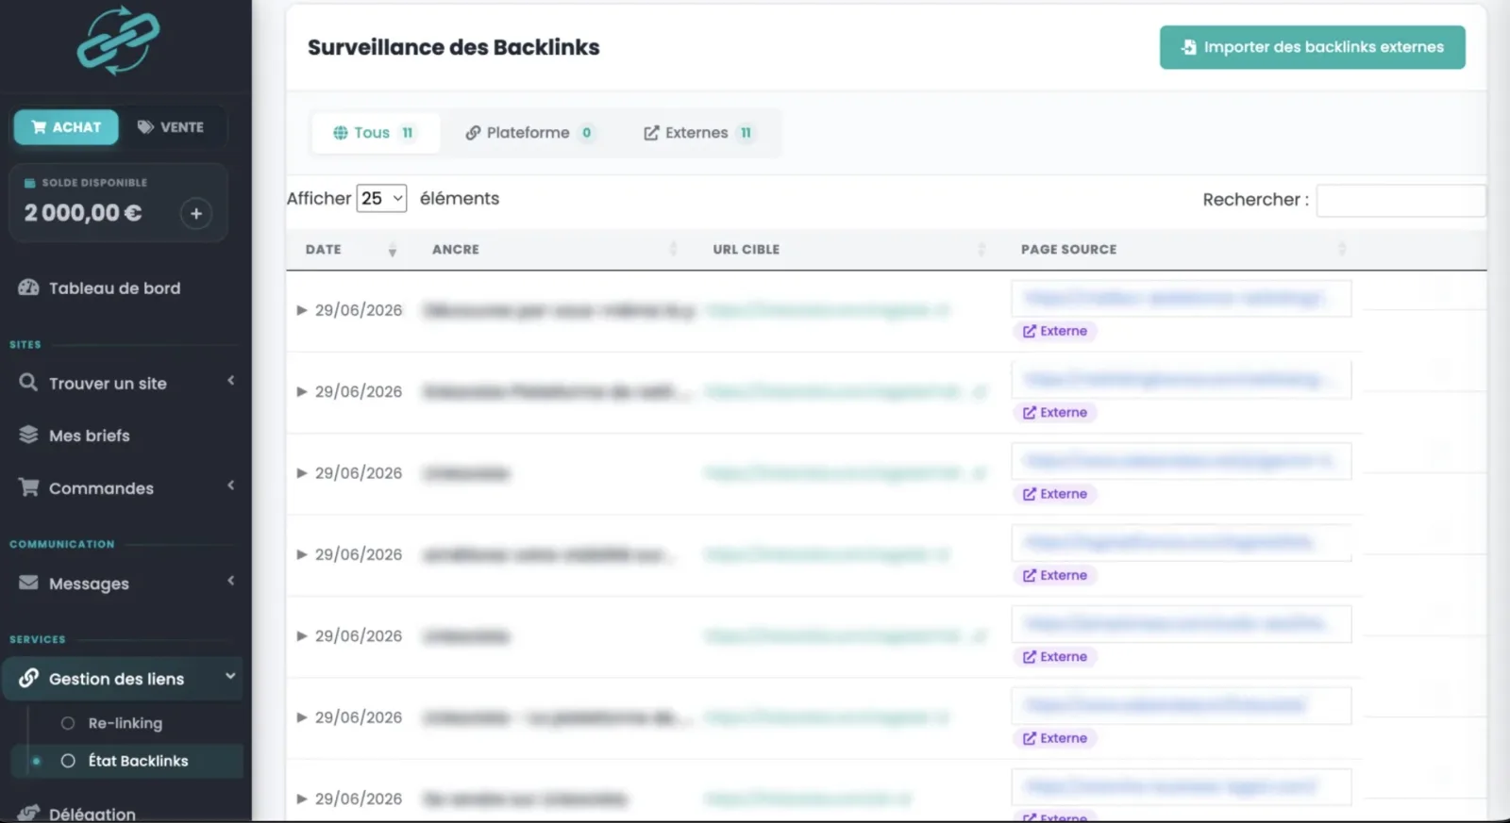Open the Afficher 25 éléments dropdown
The image size is (1510, 823).
click(x=381, y=198)
